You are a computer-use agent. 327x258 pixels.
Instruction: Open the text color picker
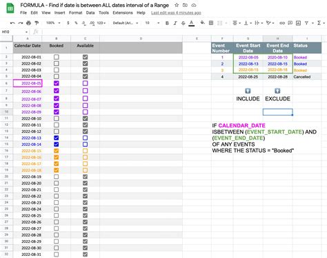click(x=192, y=23)
